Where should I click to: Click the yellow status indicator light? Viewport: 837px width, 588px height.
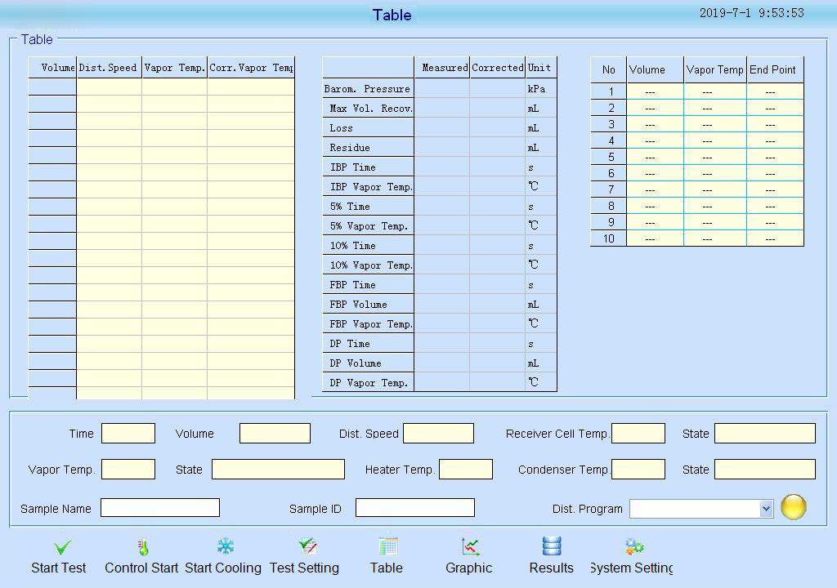click(793, 507)
